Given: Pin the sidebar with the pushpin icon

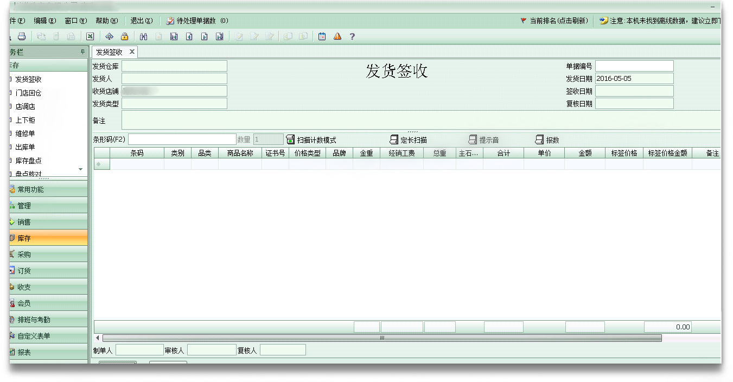Looking at the screenshot, I should pyautogui.click(x=82, y=52).
